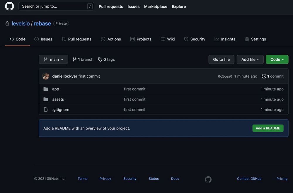
Task: Open the Add file dropdown
Action: click(250, 59)
